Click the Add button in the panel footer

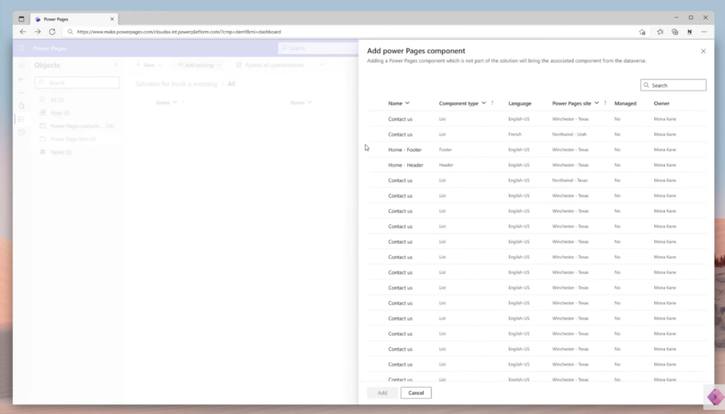382,393
